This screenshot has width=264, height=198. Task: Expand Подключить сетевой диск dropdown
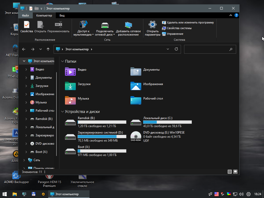[x=114, y=35]
